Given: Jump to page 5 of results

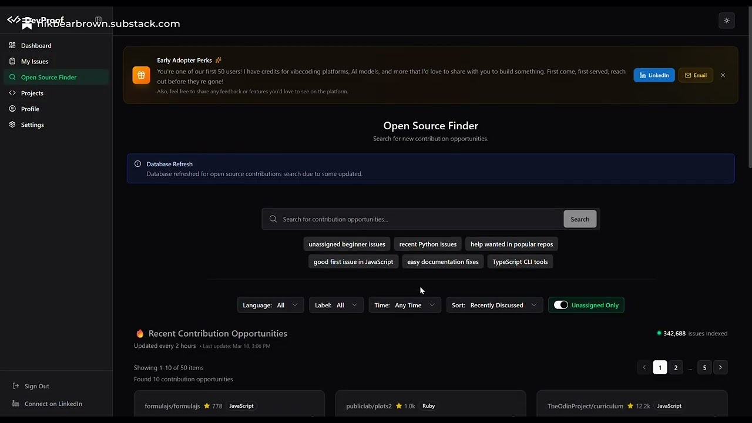Looking at the screenshot, I should pyautogui.click(x=704, y=368).
